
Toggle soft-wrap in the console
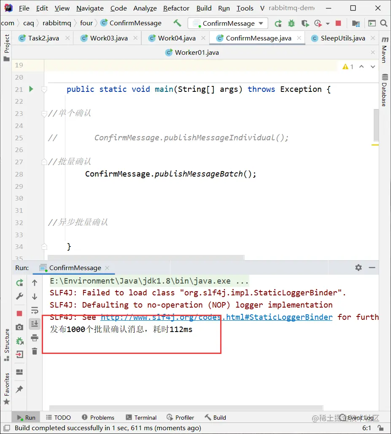(35, 310)
